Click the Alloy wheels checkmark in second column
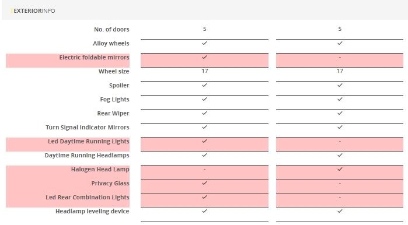Screen dimensions: 408x225 coord(340,43)
